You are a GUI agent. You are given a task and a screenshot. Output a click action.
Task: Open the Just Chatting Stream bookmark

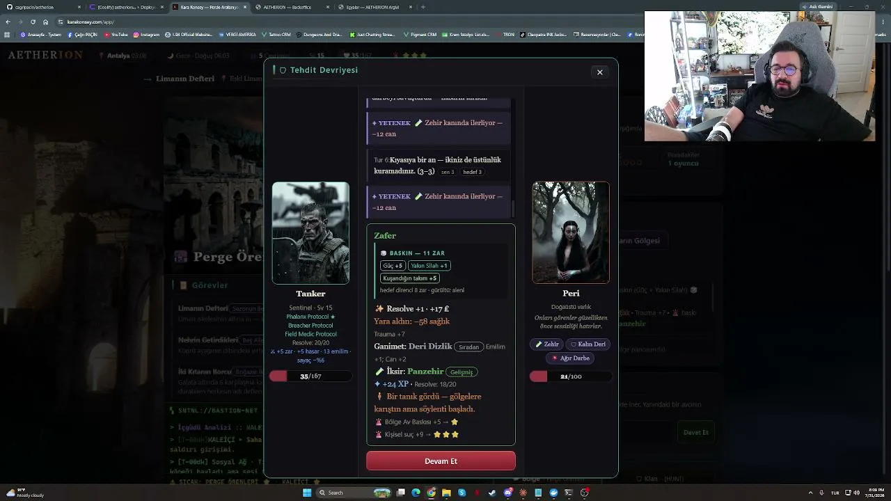tap(372, 34)
